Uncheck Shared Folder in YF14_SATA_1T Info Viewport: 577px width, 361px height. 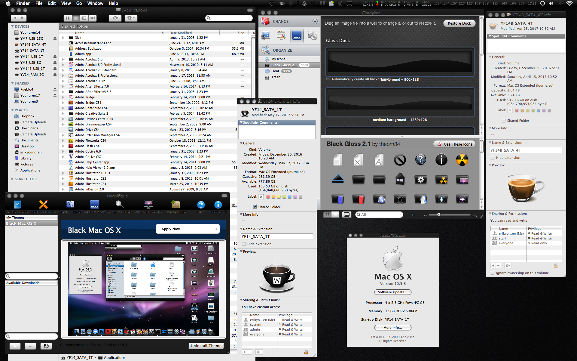coord(255,207)
